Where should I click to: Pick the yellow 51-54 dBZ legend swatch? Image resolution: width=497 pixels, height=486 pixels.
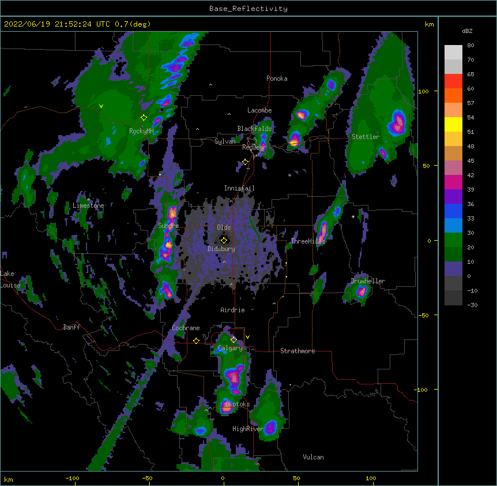click(x=453, y=124)
